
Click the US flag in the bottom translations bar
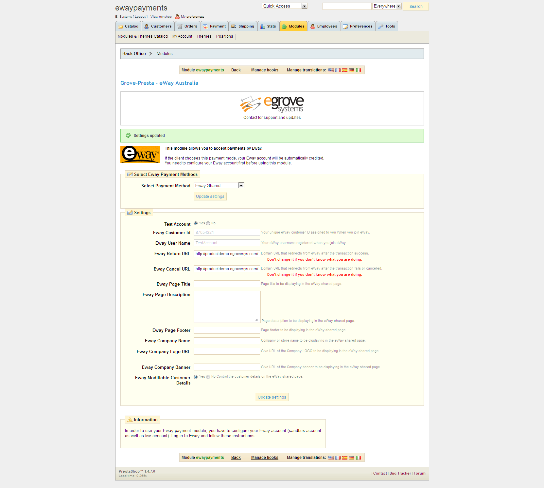pos(331,458)
